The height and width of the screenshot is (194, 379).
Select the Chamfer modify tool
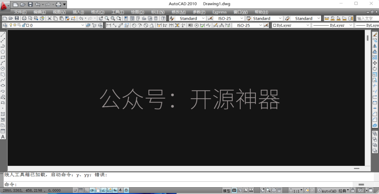click(375, 114)
